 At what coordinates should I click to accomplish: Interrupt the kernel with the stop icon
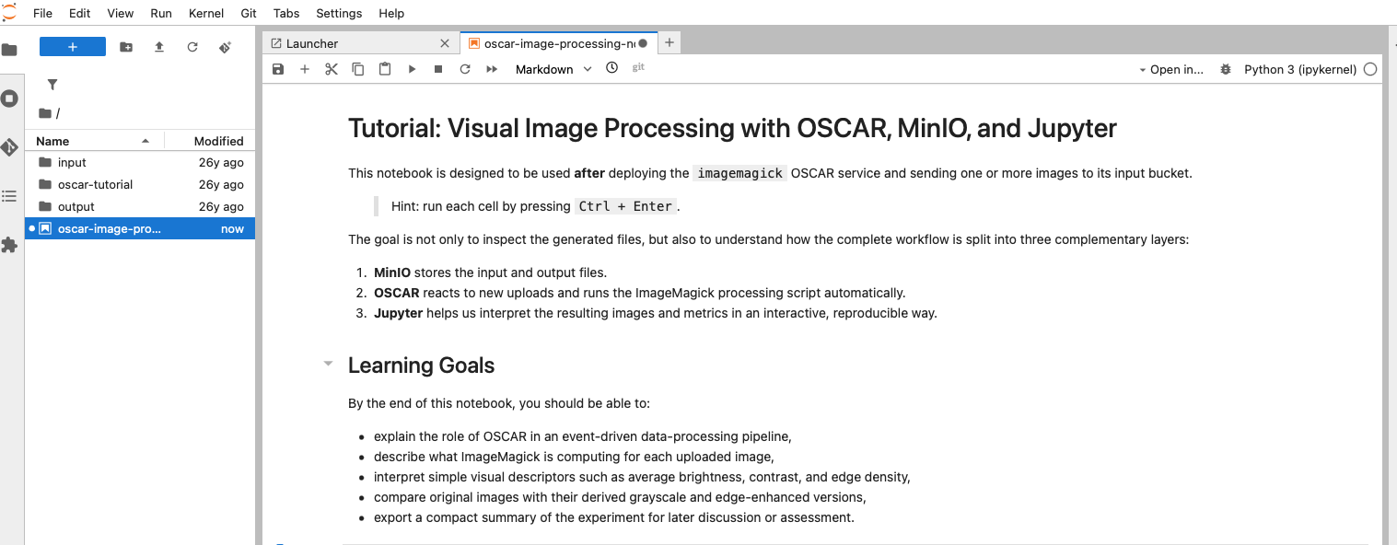point(438,69)
